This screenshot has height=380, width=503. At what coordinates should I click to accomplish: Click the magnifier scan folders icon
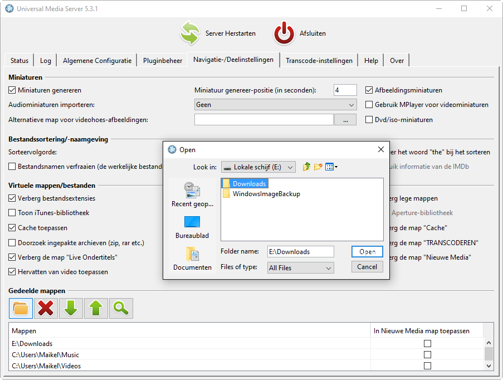click(121, 309)
